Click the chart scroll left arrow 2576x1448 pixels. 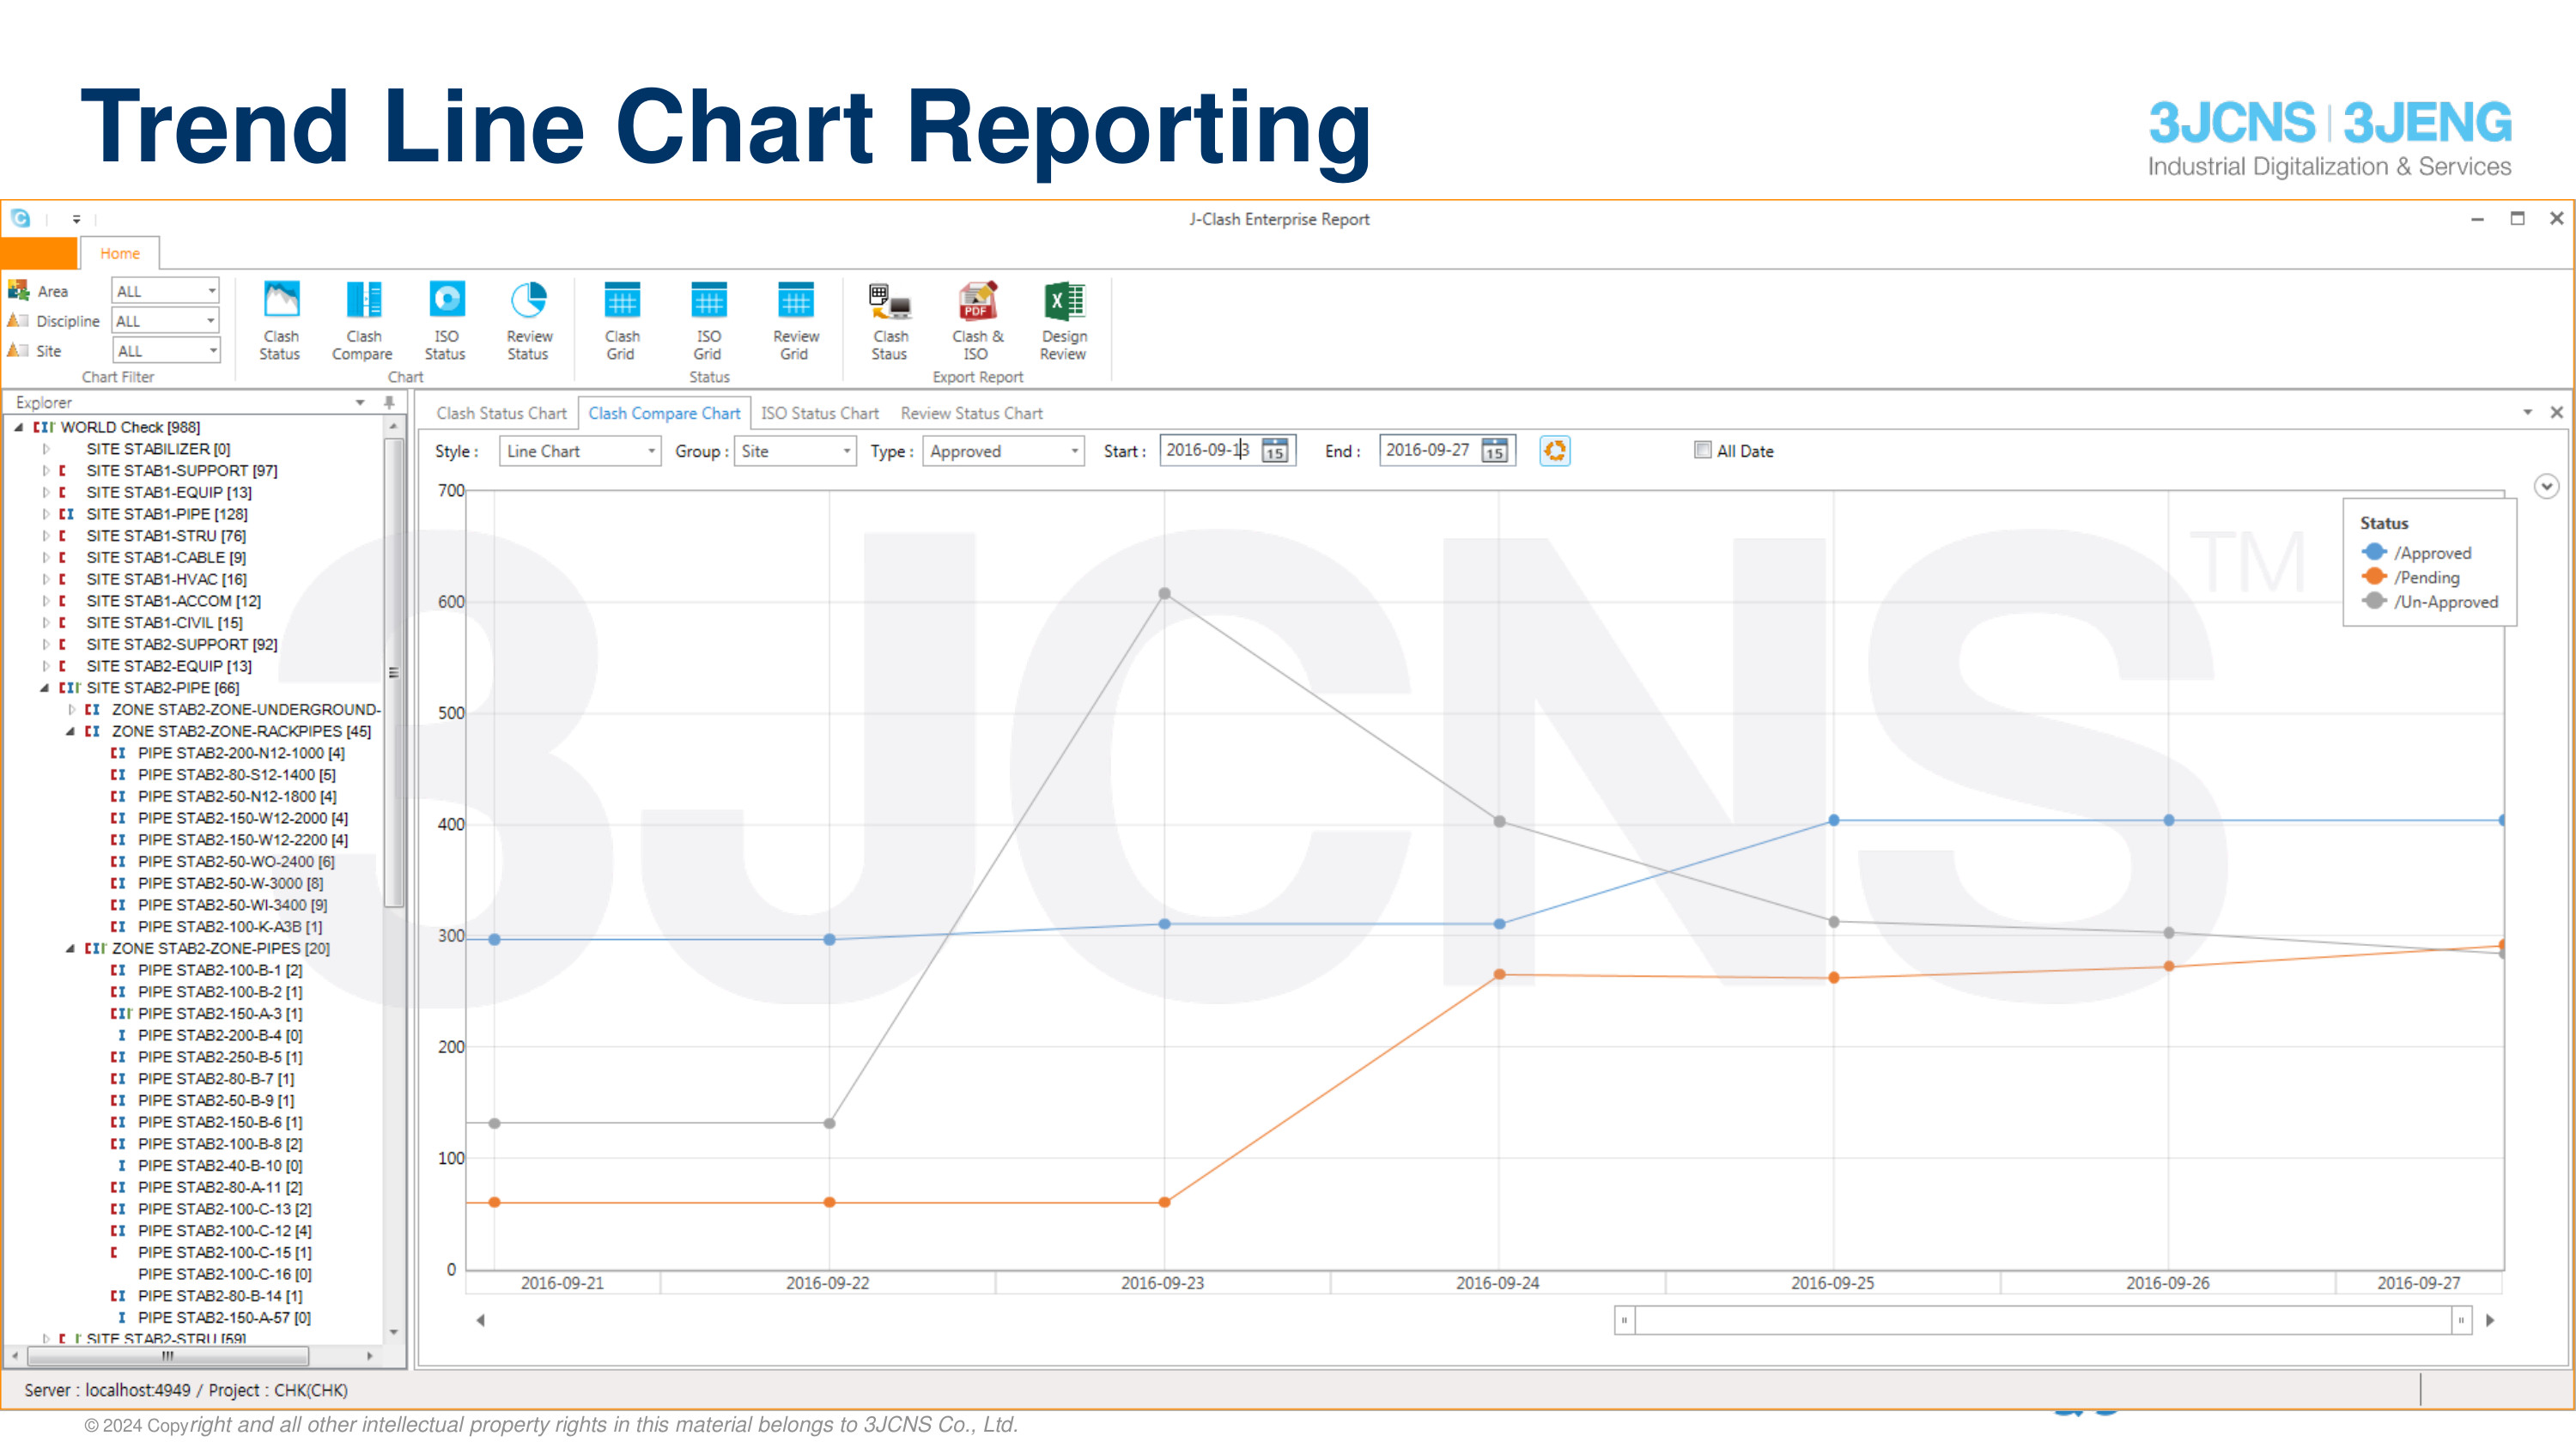click(x=481, y=1320)
